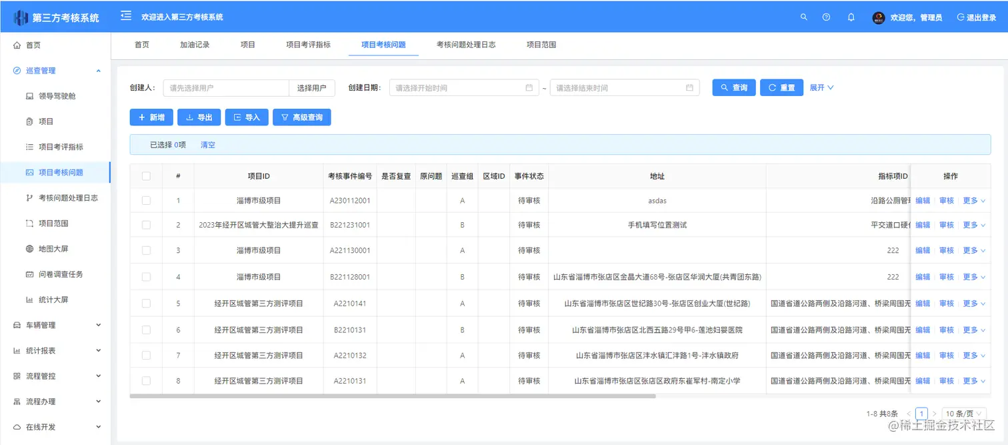Switch to the 项目范围 tab
1008x445 pixels.
(541, 45)
